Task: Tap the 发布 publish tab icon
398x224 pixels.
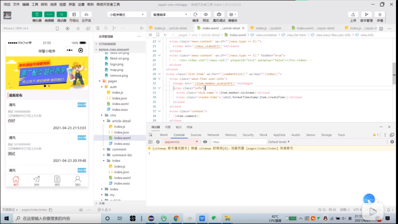Action: pyautogui.click(x=37, y=180)
